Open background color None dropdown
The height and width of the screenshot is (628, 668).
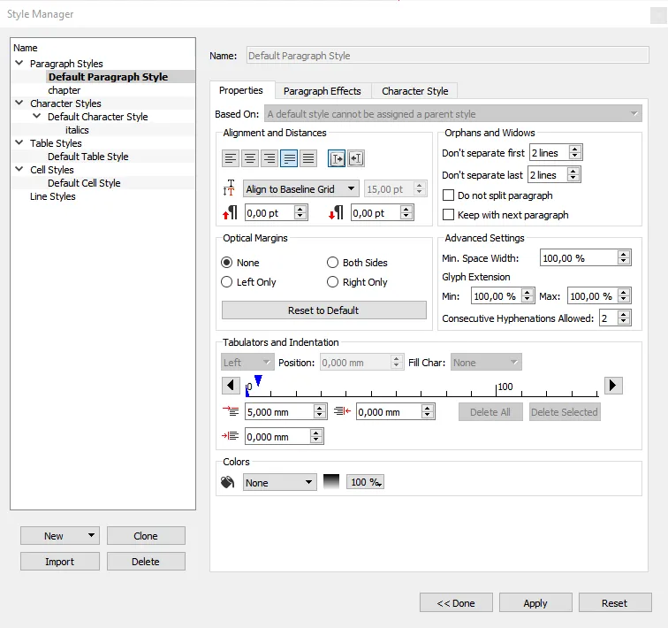(x=280, y=483)
